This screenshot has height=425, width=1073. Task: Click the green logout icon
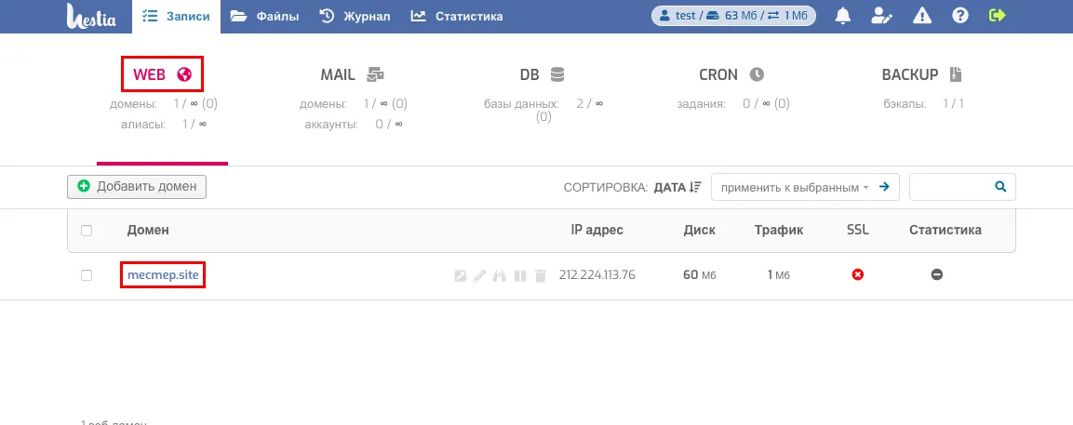998,16
